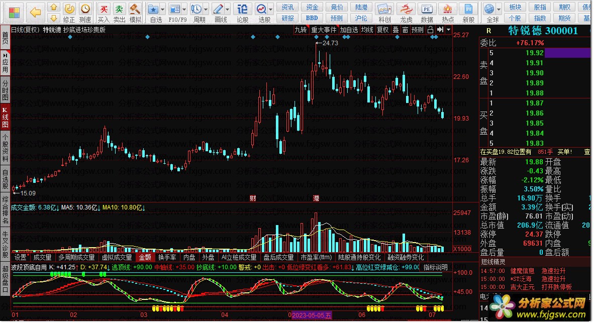Open the 个股资料 sidebar tab
This screenshot has height=323, width=594.
[6, 148]
